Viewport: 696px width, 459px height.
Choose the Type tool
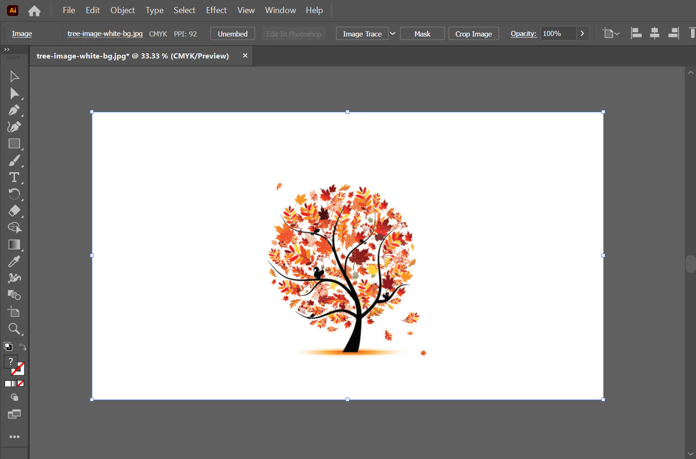pos(14,177)
